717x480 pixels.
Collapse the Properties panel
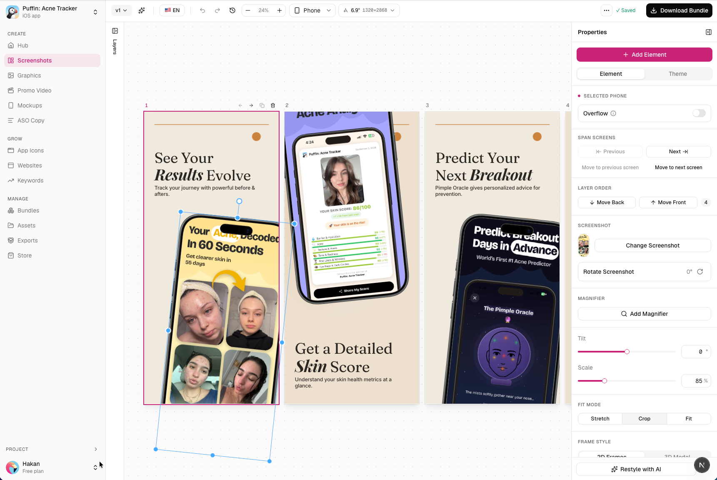(708, 32)
